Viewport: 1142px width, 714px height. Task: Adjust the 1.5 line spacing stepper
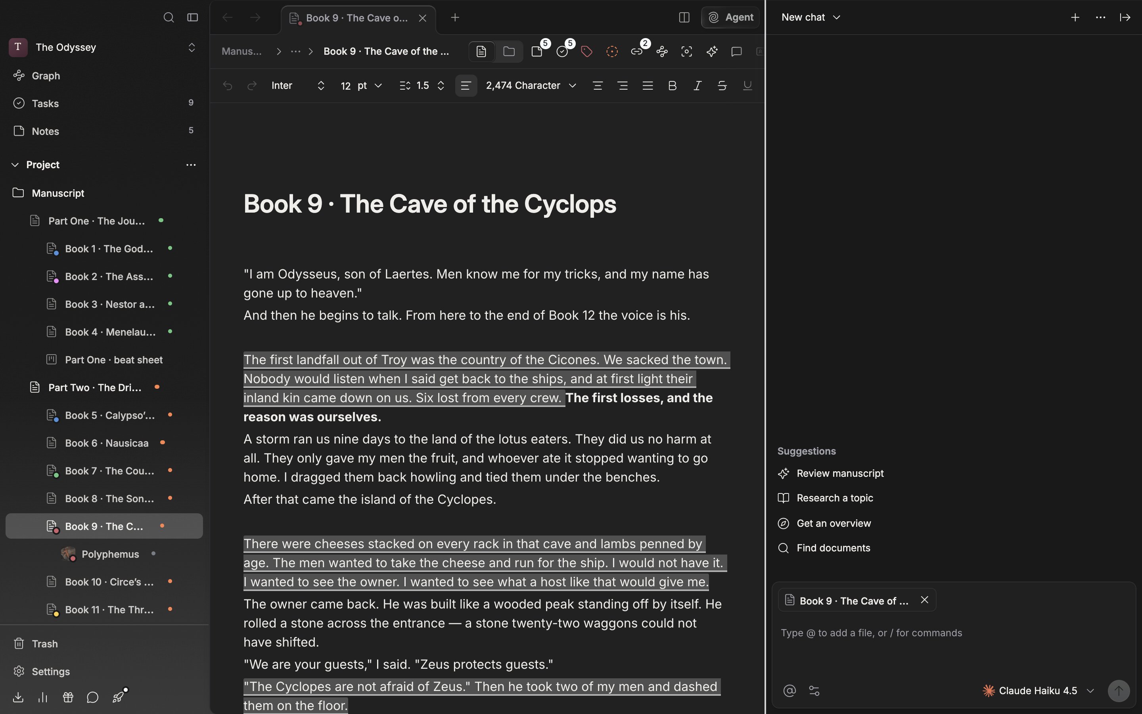point(441,85)
